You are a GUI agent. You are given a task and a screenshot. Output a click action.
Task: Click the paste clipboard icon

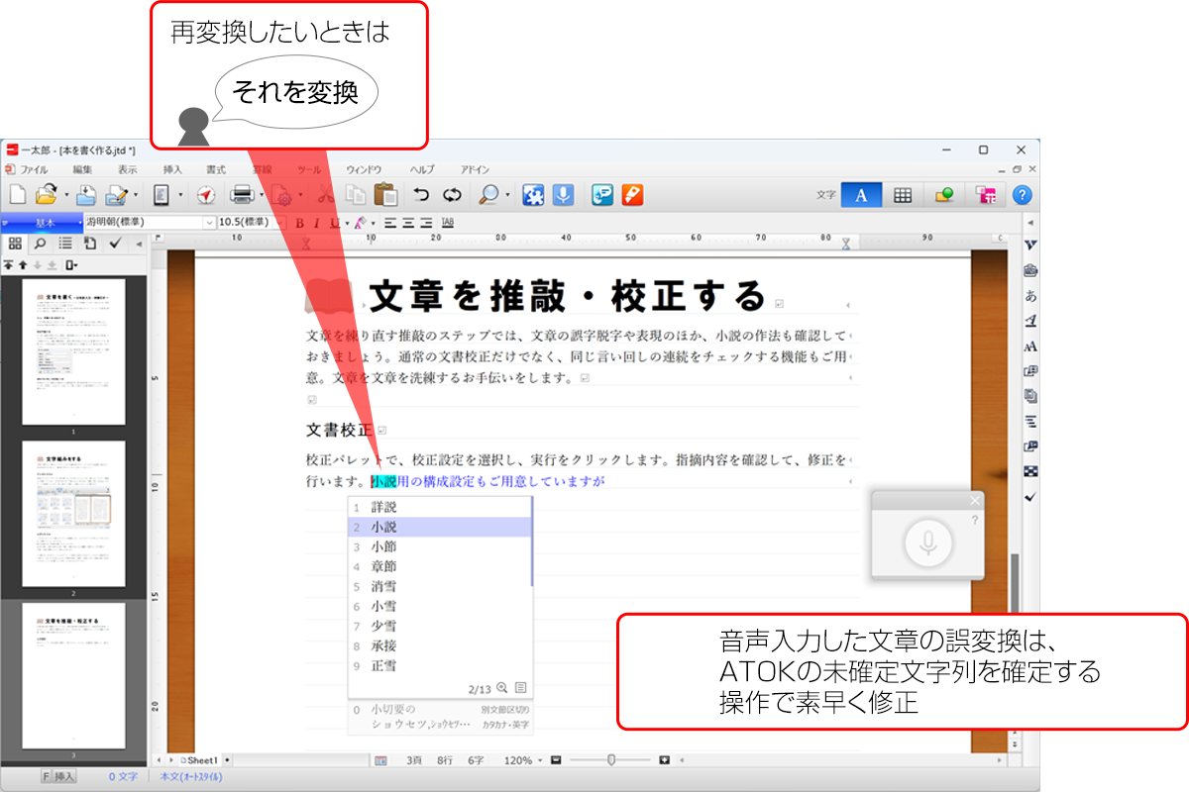[386, 195]
